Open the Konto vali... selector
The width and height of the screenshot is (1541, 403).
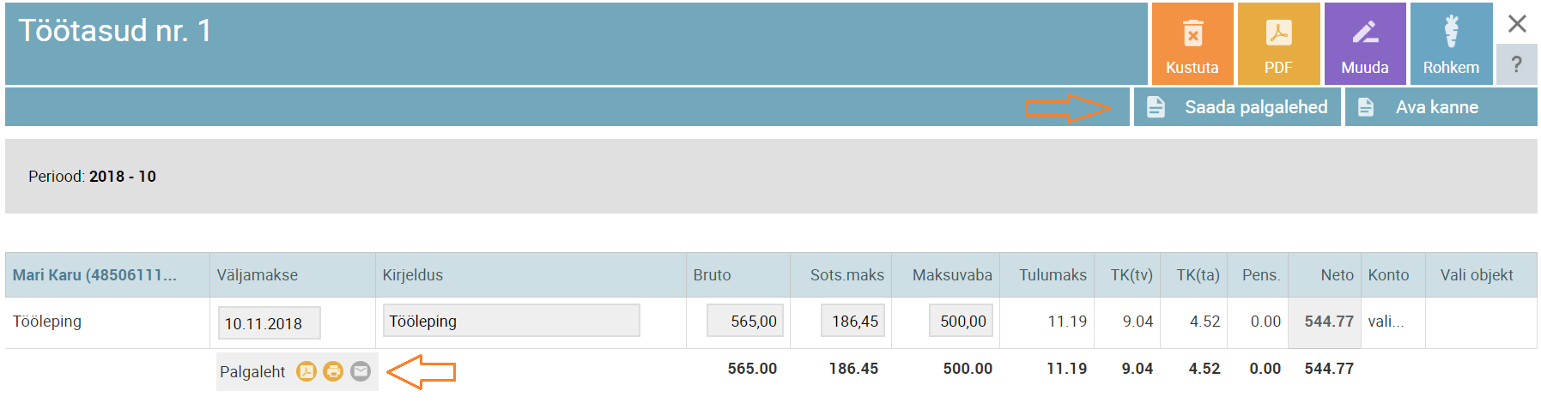[x=1386, y=322]
